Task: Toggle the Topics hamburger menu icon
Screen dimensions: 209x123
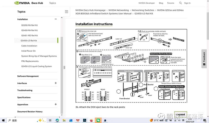Action: tap(66, 11)
